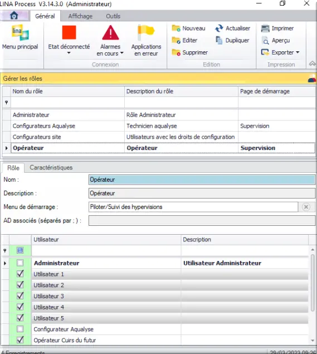Print with the Imprimer icon
317x354 pixels.
(x=265, y=28)
